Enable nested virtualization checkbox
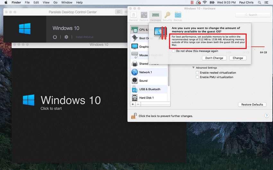 (x=197, y=72)
